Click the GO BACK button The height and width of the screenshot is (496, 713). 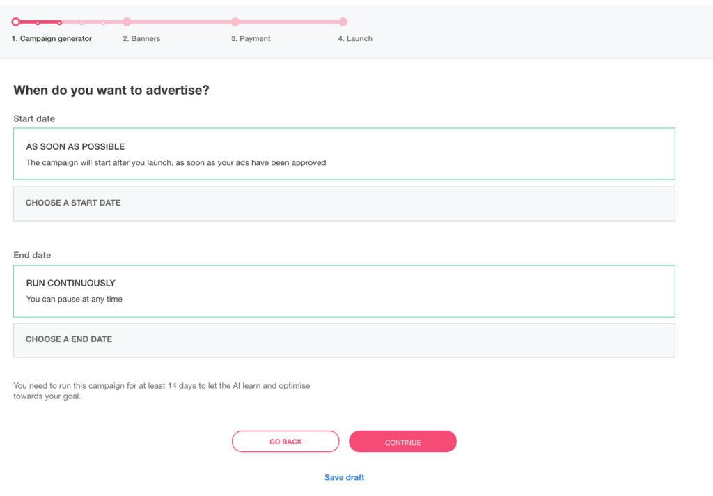pyautogui.click(x=285, y=442)
